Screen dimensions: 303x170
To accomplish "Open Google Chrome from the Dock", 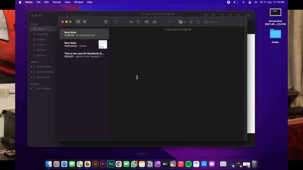I will pyautogui.click(x=119, y=164).
